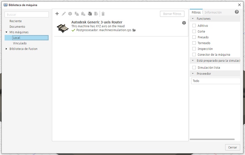Click the export machine icon
This screenshot has width=245, height=155.
click(x=96, y=14)
